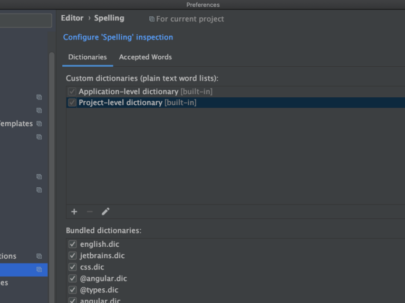Uncheck the english.dic bundled dictionary
Viewport: 405px width, 303px height.
pos(73,244)
